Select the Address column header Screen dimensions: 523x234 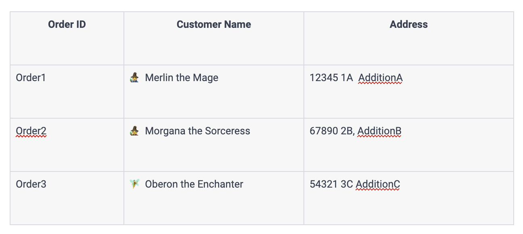pyautogui.click(x=409, y=25)
